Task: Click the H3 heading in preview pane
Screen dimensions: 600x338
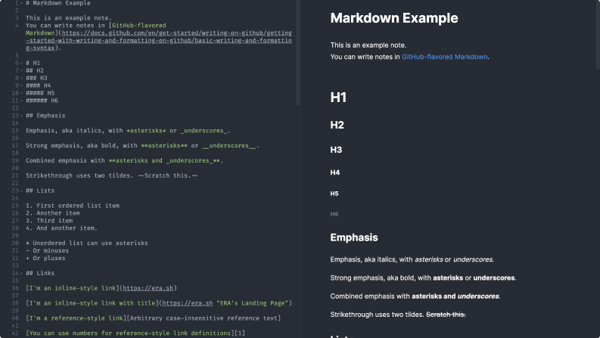Action: 337,150
